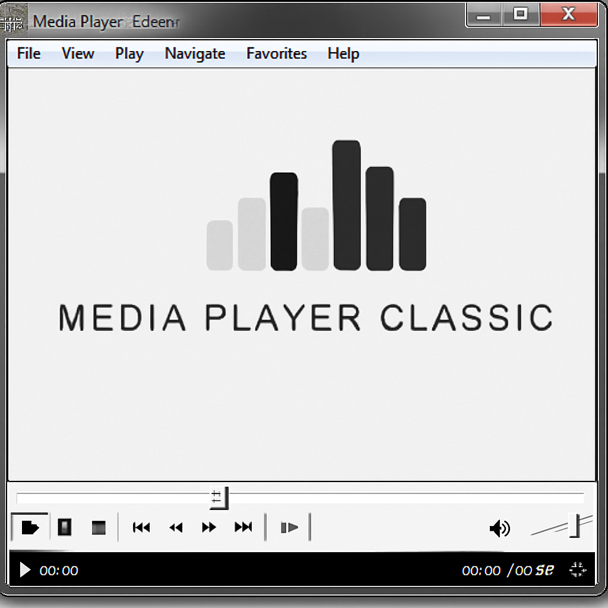Advance one frame with the Step icon
The image size is (608, 608).
289,527
